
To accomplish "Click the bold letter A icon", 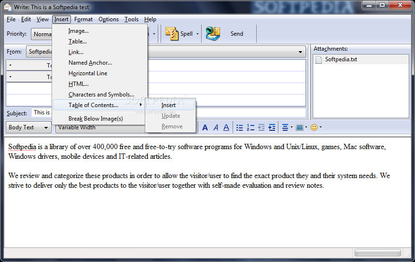I will point(205,127).
